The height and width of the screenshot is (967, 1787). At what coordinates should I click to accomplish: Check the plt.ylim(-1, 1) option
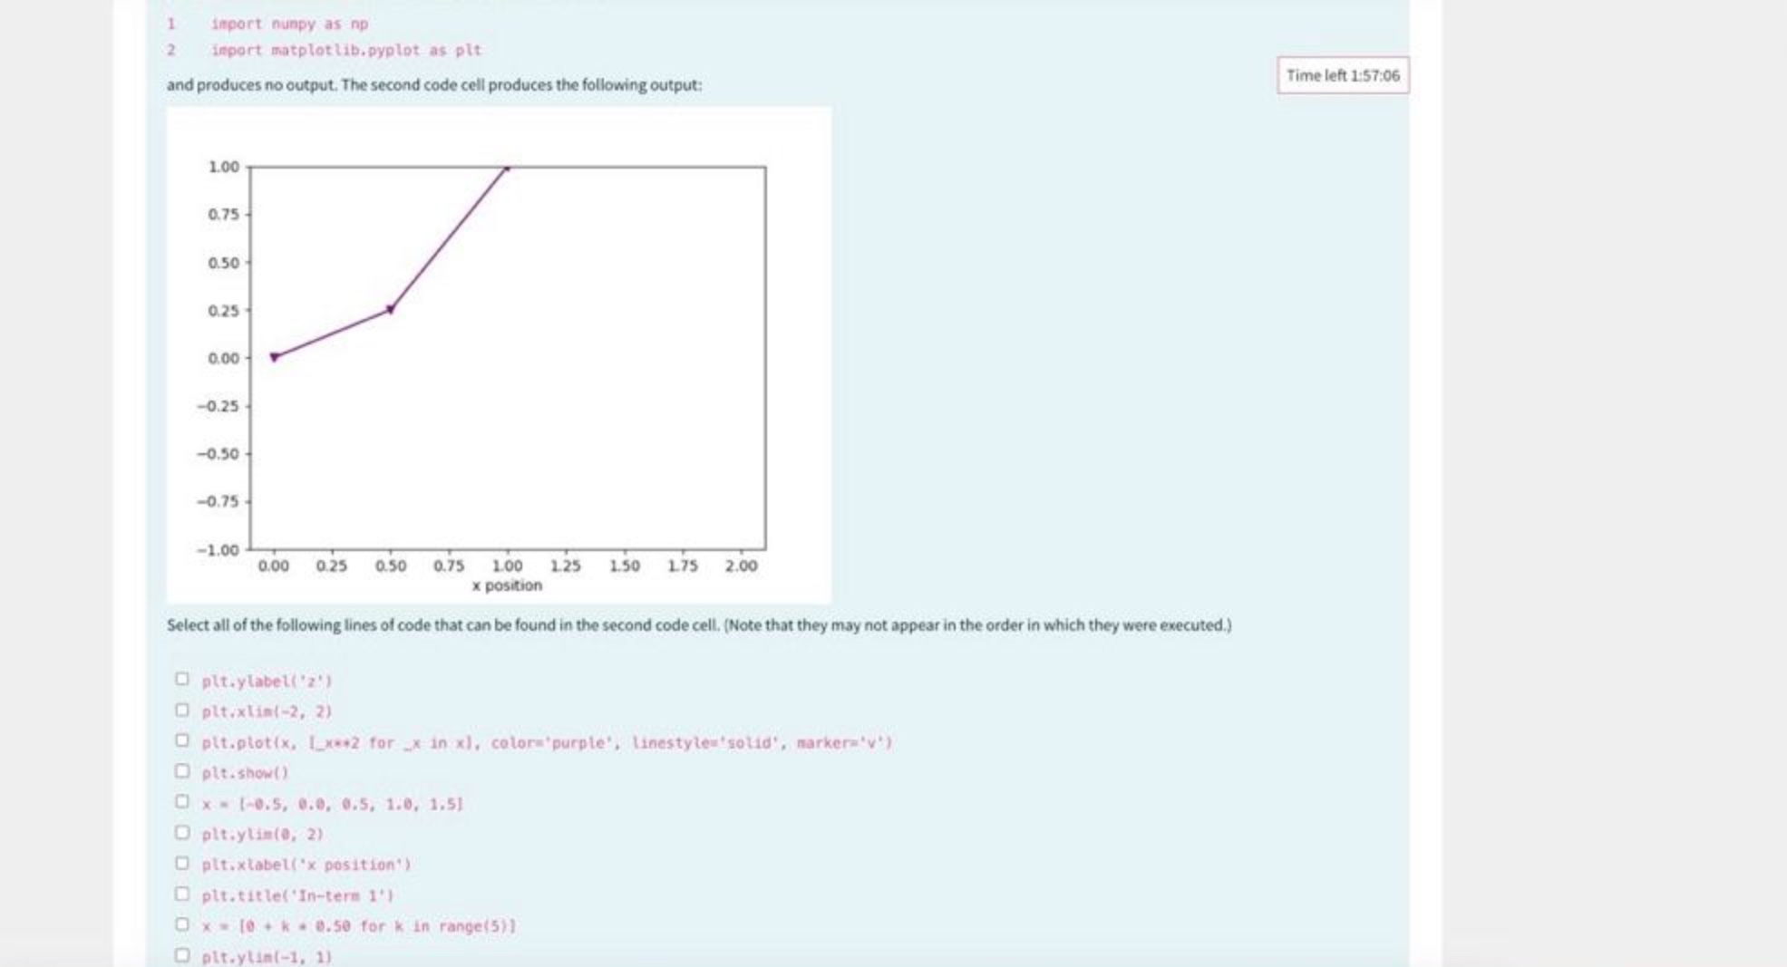182,955
